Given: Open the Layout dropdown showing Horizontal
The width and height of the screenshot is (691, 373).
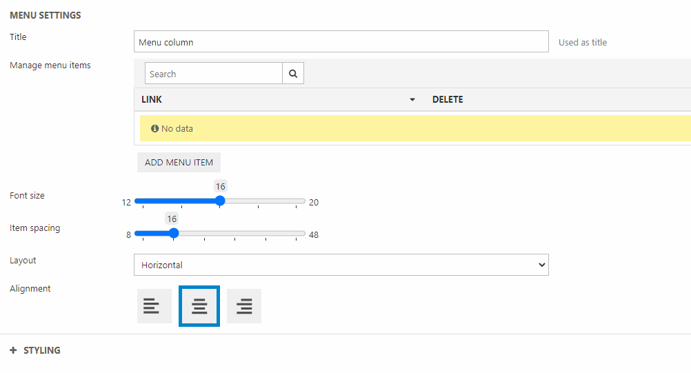Looking at the screenshot, I should pos(341,265).
